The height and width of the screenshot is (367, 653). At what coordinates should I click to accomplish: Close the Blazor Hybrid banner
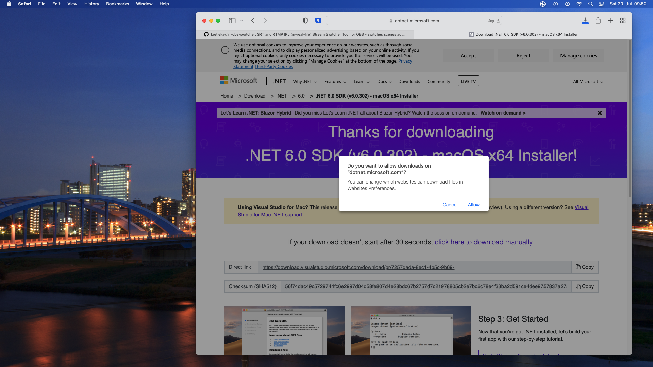[x=600, y=113]
